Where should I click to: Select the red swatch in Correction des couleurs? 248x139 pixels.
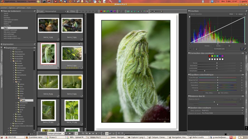[x=210, y=56]
